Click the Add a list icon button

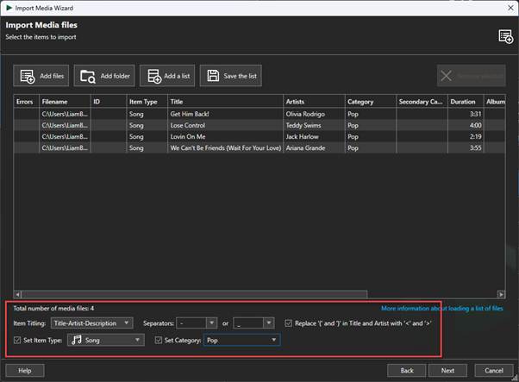pyautogui.click(x=153, y=76)
